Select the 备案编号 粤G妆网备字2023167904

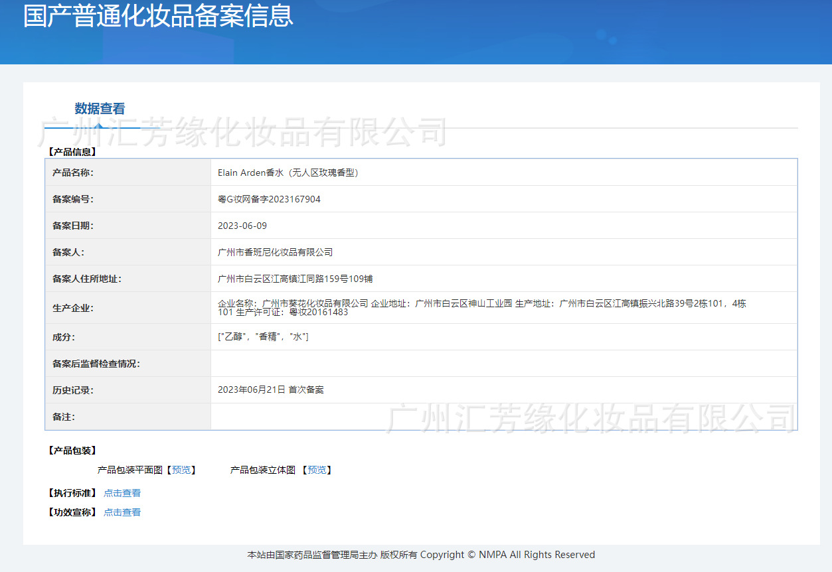[x=268, y=198]
